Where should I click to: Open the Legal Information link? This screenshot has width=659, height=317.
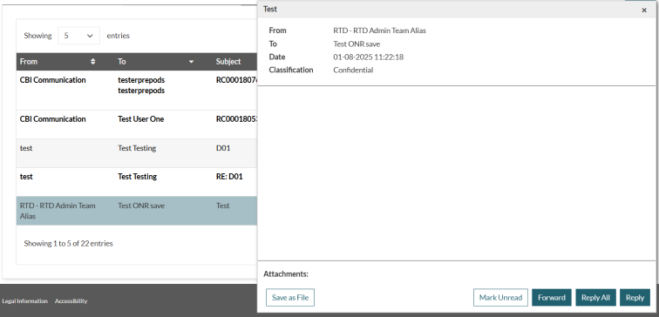pyautogui.click(x=24, y=301)
